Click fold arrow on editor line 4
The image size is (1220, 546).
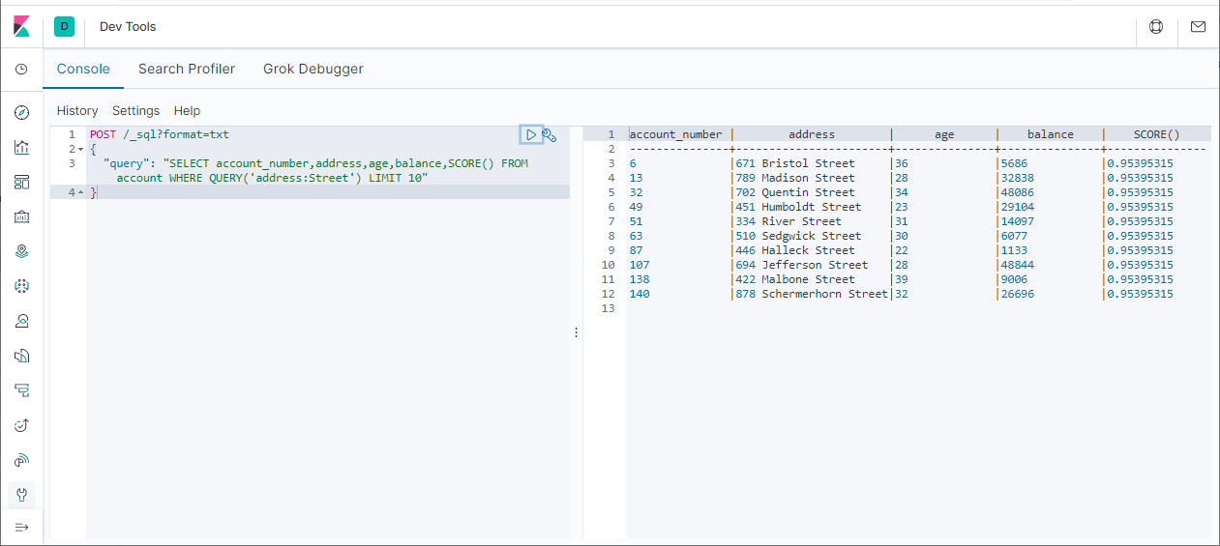coord(80,193)
